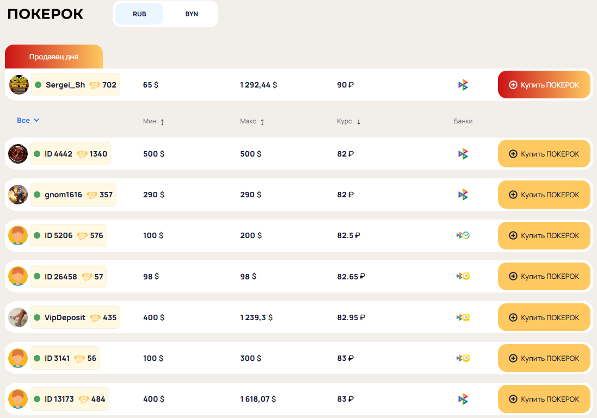Click the bank icon in VipDeposit row
The width and height of the screenshot is (597, 418).
(463, 317)
